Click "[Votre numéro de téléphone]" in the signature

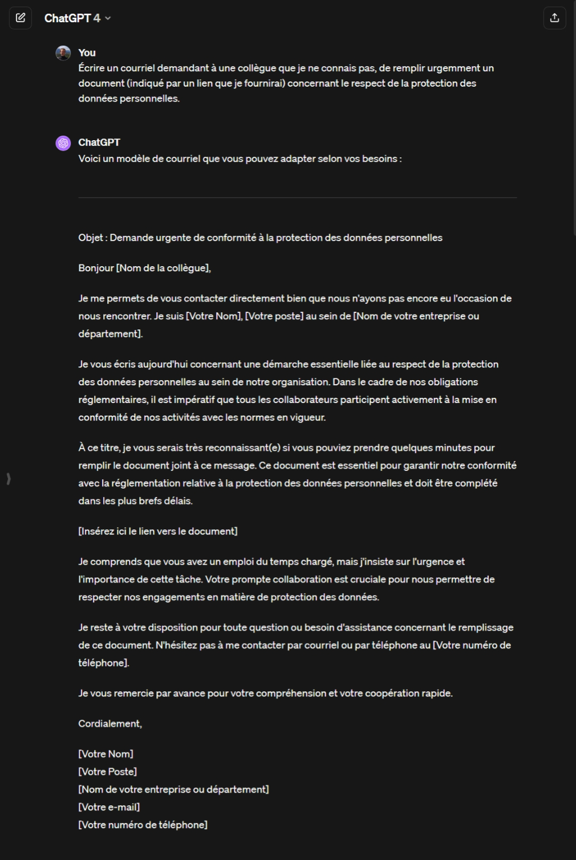pyautogui.click(x=143, y=825)
